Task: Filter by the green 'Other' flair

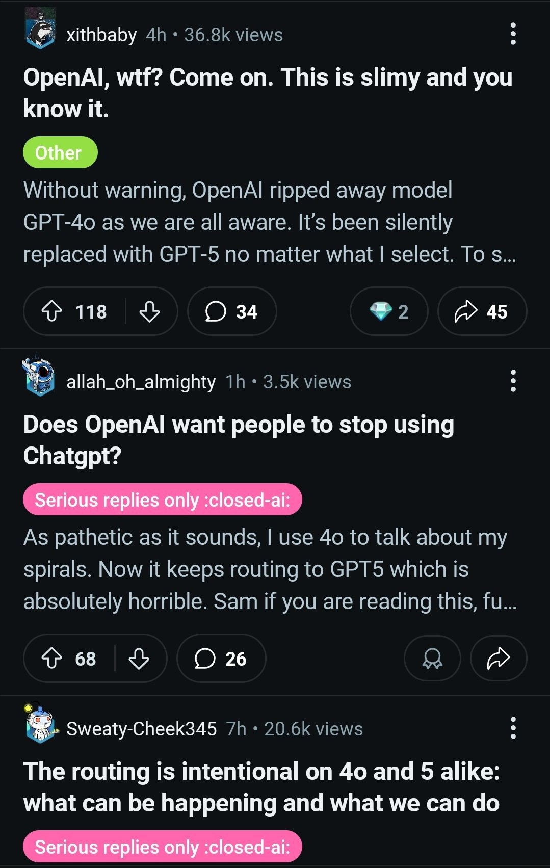Action: coord(60,152)
